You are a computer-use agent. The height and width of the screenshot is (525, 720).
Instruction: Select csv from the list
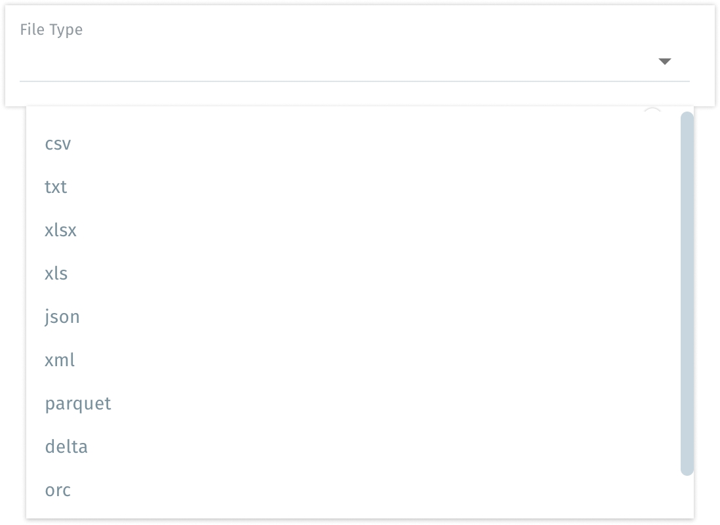[58, 144]
